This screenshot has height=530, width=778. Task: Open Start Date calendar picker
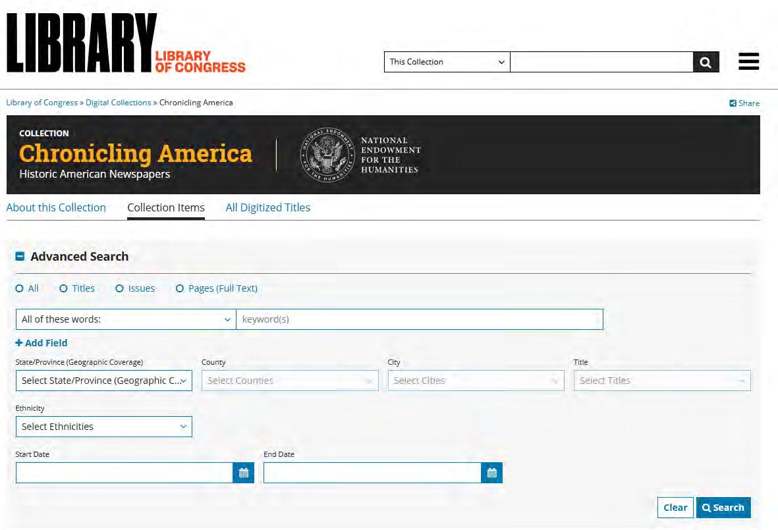point(244,473)
